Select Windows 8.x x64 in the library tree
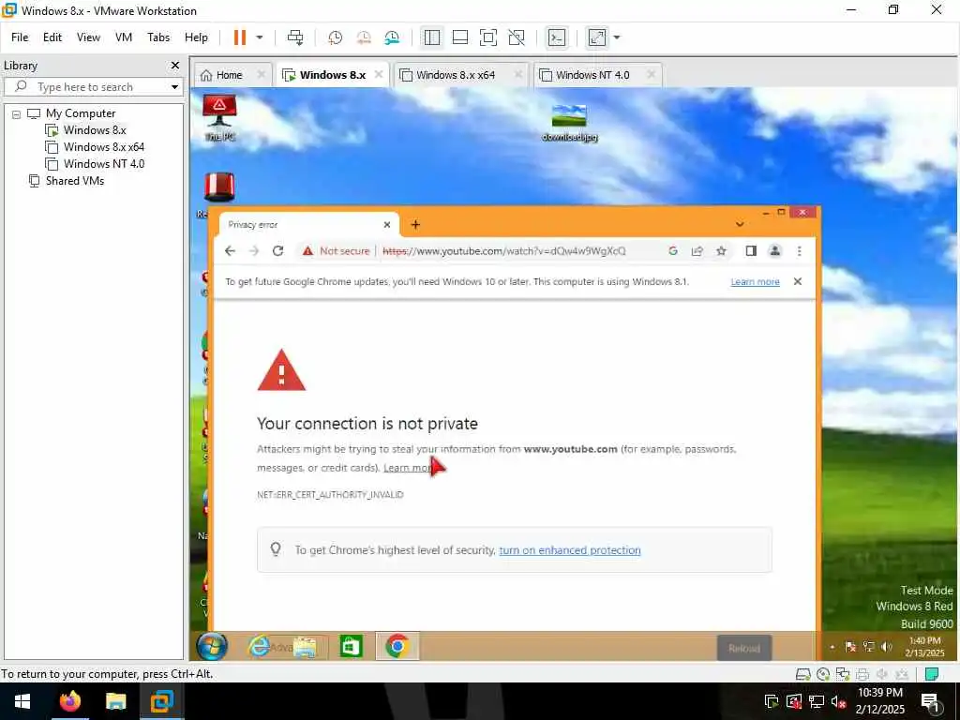The image size is (960, 720). point(103,147)
